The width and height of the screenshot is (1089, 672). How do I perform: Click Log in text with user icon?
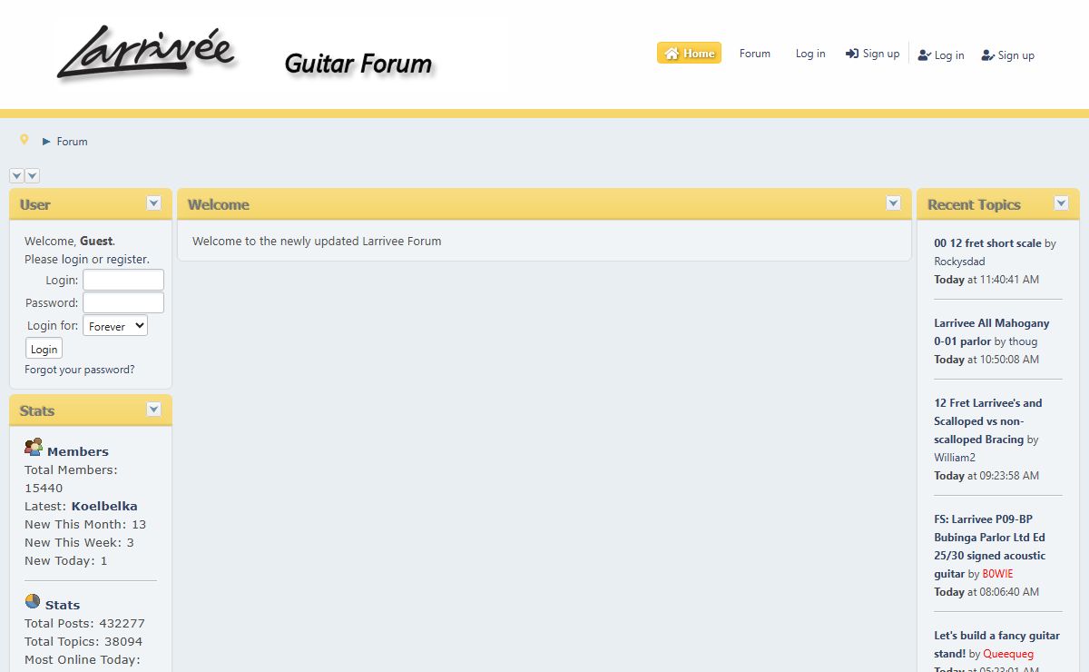click(x=949, y=55)
